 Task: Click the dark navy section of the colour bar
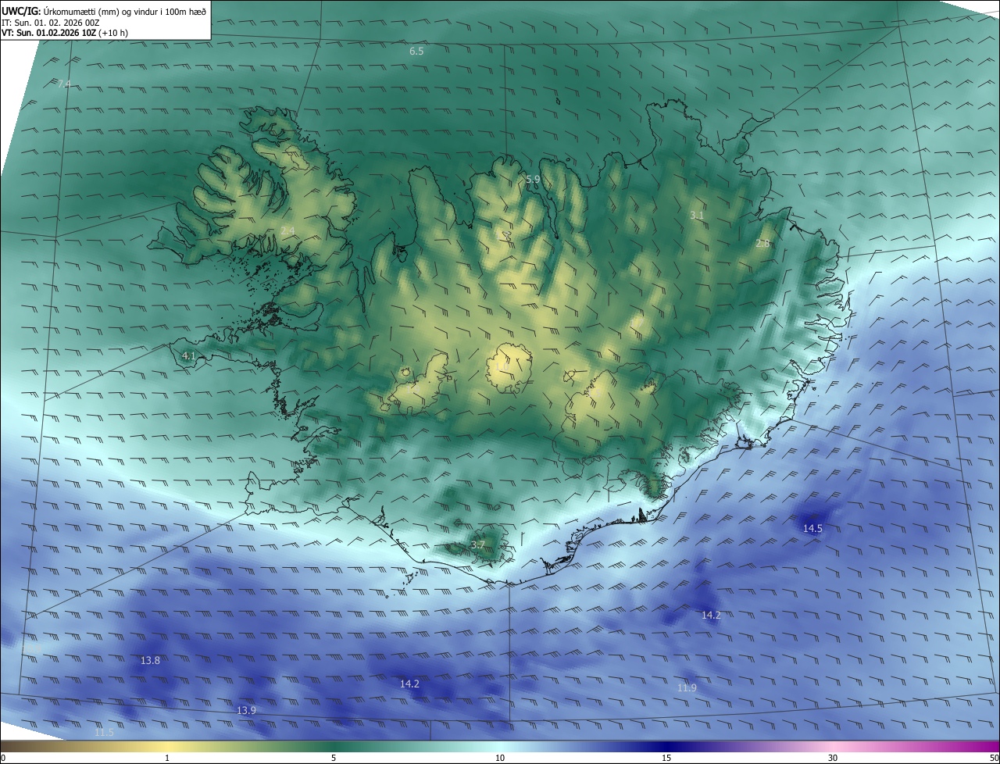(x=666, y=746)
